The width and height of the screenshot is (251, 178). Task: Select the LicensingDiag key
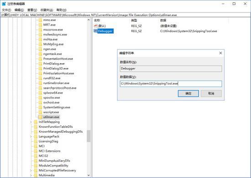48,141
